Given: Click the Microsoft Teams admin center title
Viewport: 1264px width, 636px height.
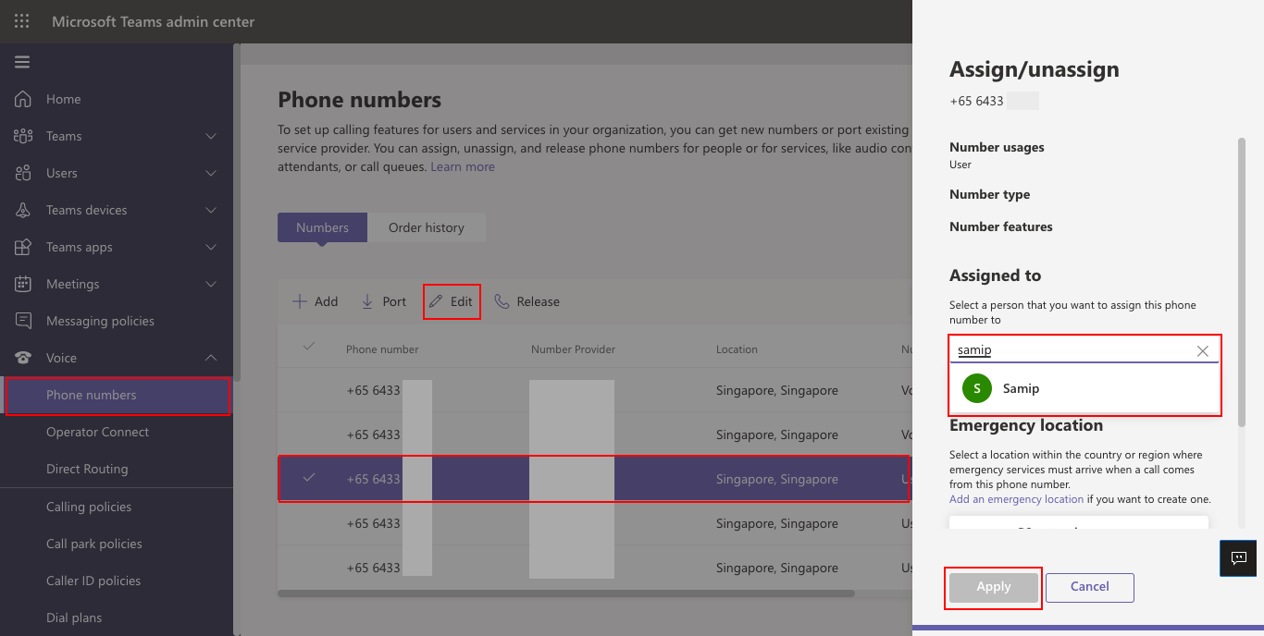Looking at the screenshot, I should click(154, 21).
